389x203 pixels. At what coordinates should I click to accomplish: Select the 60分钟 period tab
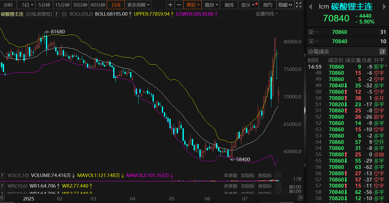pos(98,5)
